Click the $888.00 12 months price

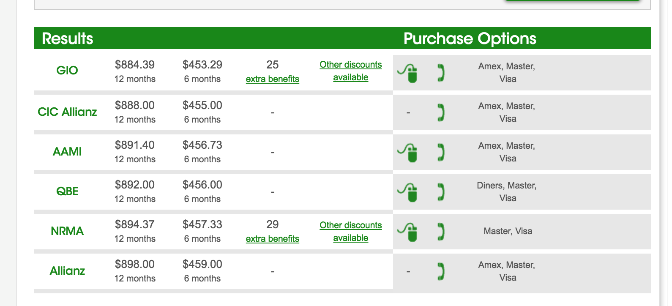(135, 105)
